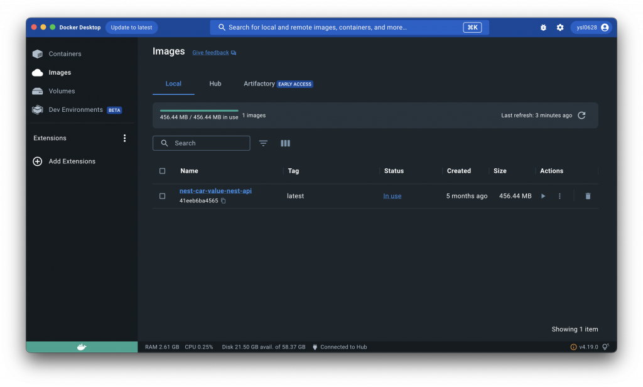
Task: Click the bug troubleshoot icon
Action: [543, 28]
